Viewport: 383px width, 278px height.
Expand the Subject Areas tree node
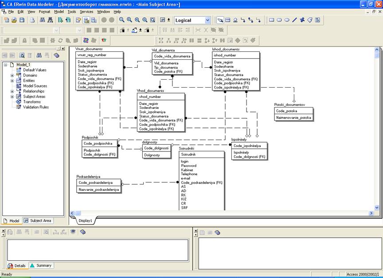(12, 97)
